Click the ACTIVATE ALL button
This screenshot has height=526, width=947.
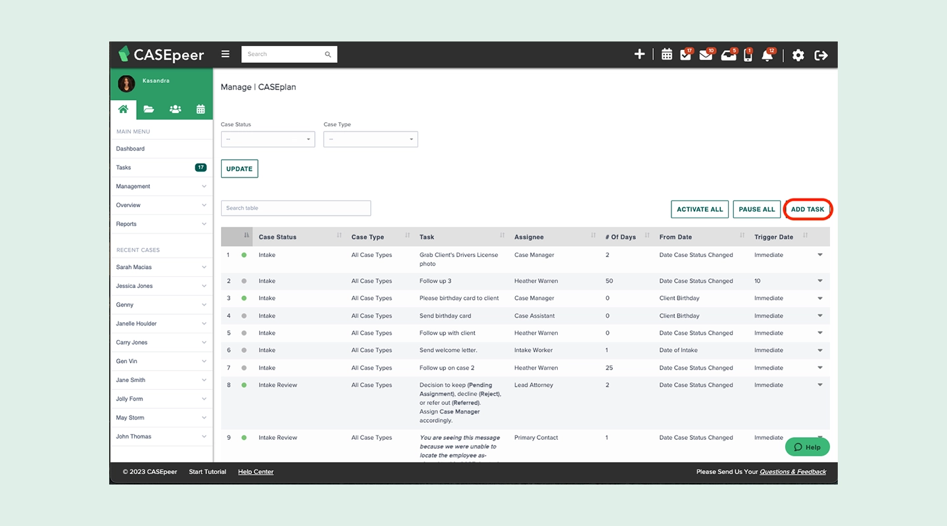click(x=700, y=209)
